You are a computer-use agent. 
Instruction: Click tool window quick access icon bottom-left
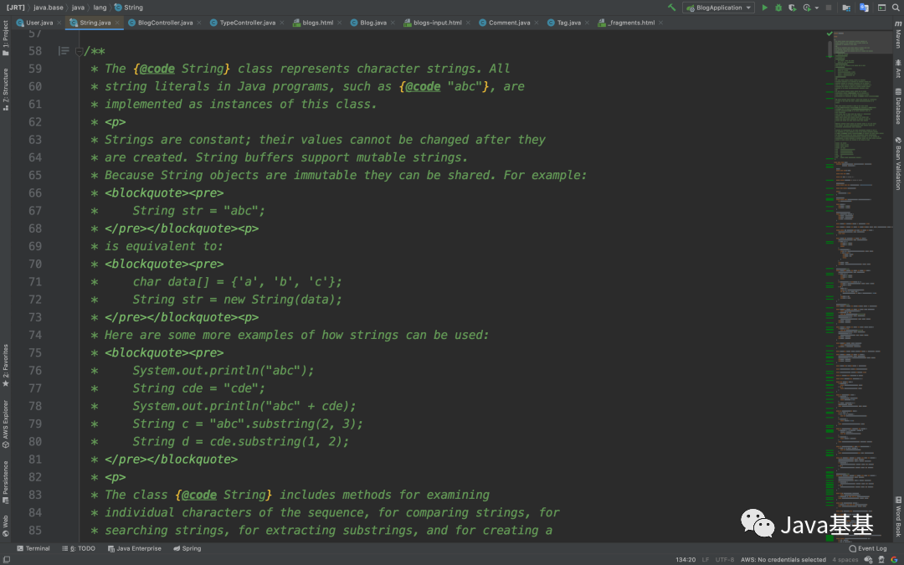click(x=5, y=560)
